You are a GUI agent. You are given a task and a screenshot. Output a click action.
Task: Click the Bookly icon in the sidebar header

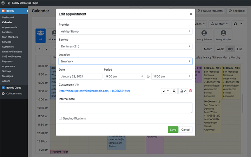3,11
